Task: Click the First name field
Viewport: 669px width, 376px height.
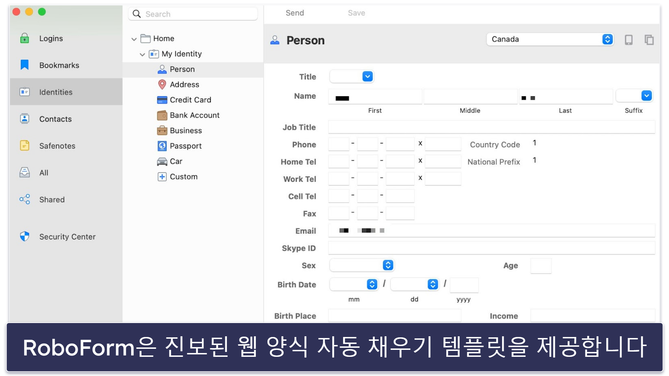Action: tap(375, 97)
